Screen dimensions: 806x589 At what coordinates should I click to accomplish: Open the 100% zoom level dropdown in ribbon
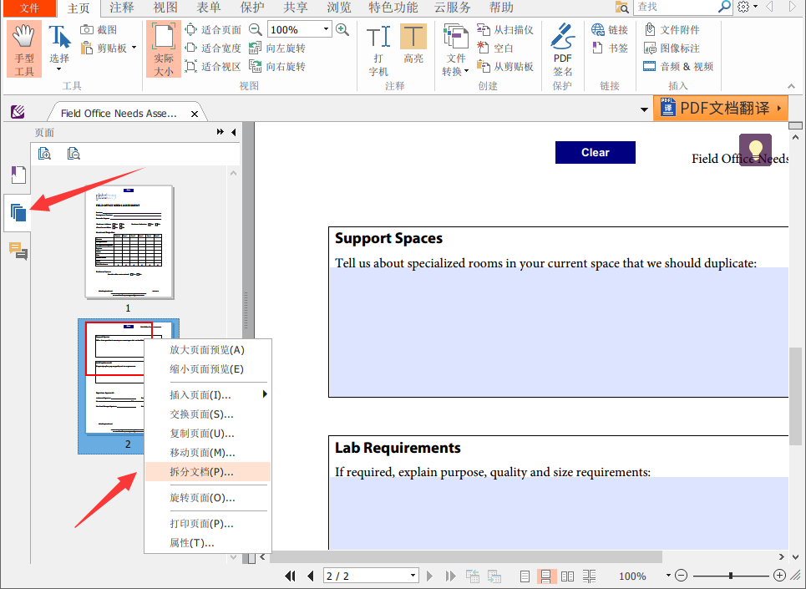326,30
